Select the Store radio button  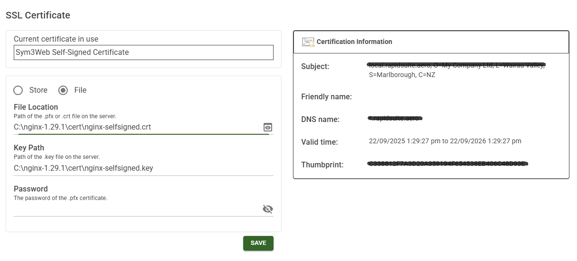pyautogui.click(x=18, y=90)
